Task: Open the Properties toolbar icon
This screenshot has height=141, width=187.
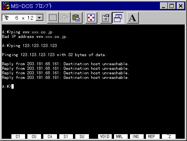Action: pyautogui.click(x=106, y=18)
